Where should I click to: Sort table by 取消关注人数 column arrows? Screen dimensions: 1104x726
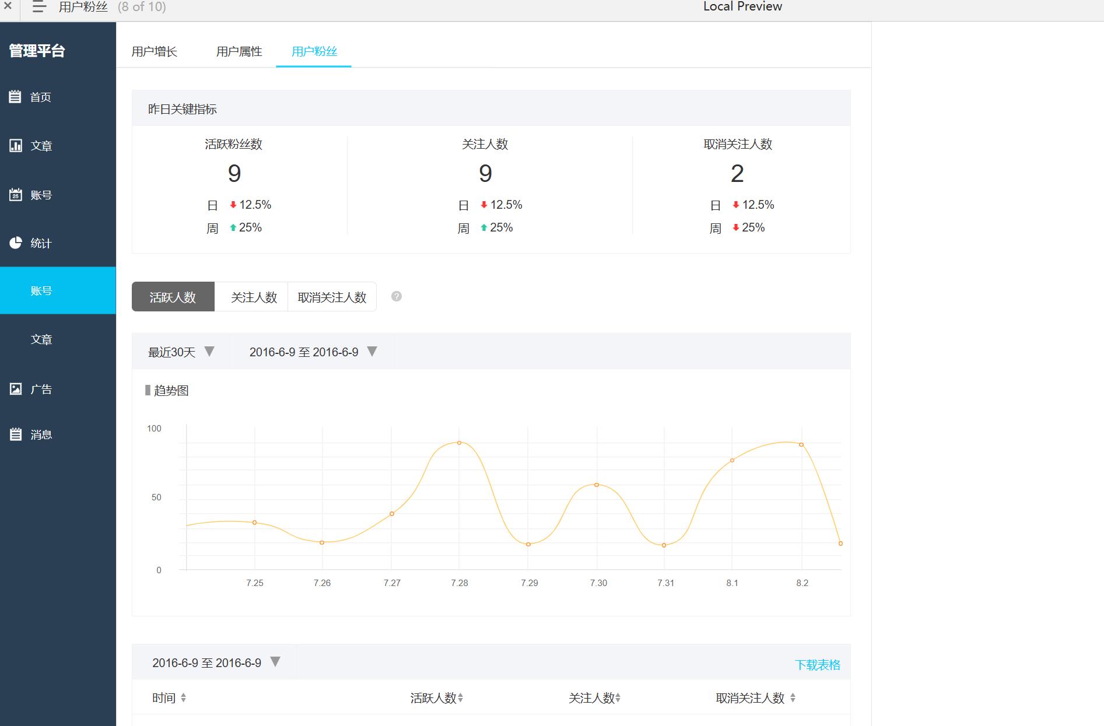[793, 697]
